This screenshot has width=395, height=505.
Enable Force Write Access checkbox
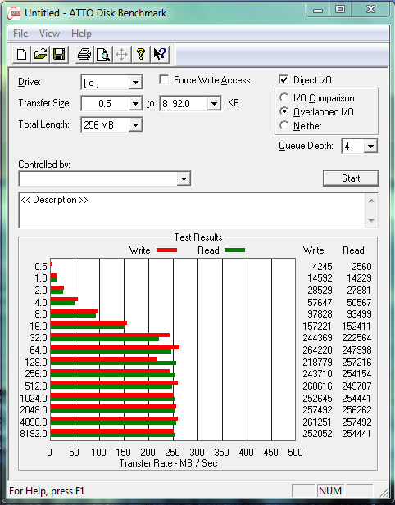point(164,79)
